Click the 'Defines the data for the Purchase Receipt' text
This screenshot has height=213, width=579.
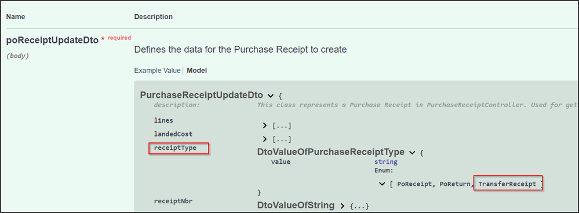click(241, 49)
